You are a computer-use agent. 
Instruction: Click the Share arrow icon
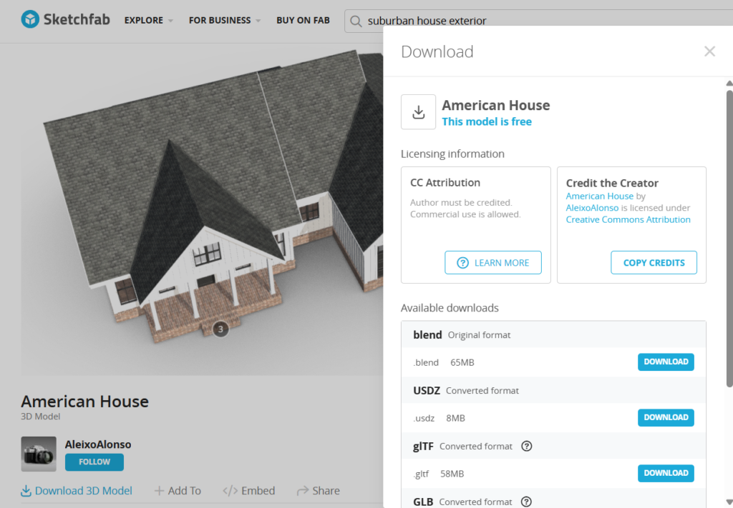coord(303,491)
